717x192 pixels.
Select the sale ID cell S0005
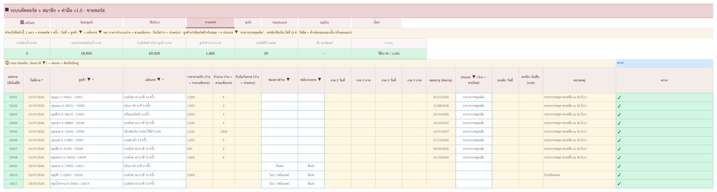tap(13, 132)
